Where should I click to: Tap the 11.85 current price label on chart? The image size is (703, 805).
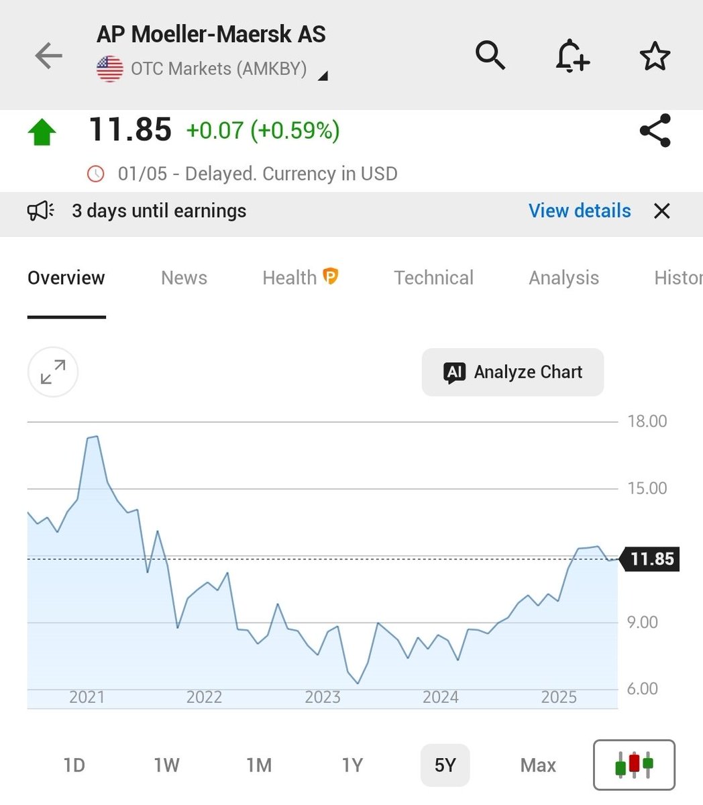pyautogui.click(x=651, y=559)
